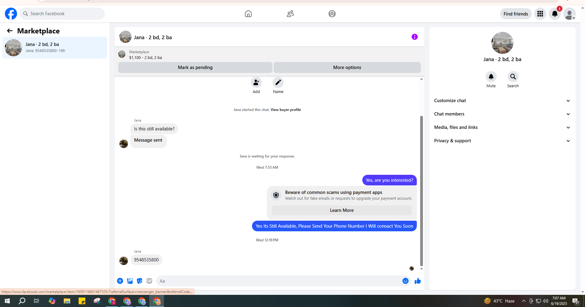Viewport: 585px width, 307px height.
Task: Open the notifications bell
Action: (555, 14)
